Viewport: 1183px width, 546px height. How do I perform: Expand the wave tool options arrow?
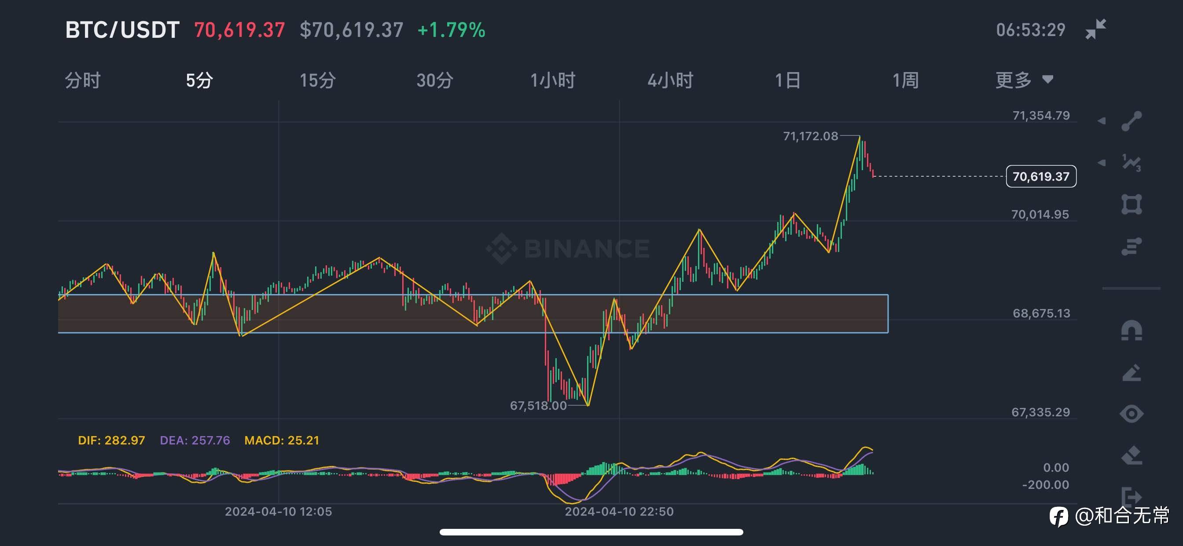pos(1102,163)
